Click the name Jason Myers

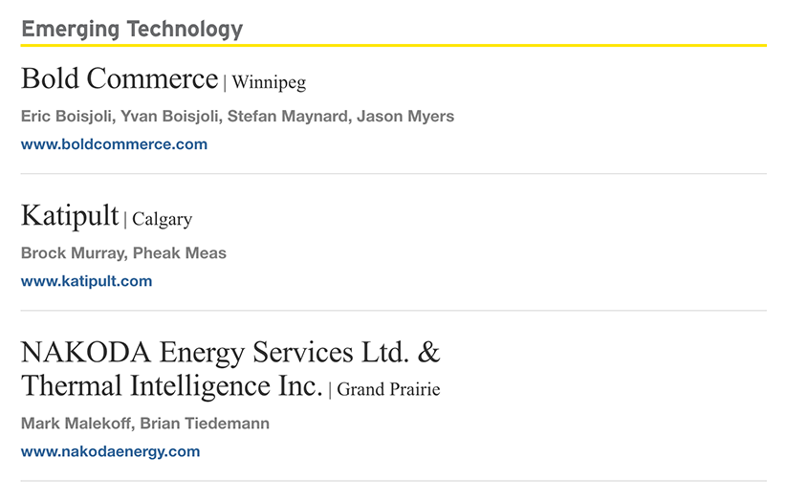(x=405, y=117)
